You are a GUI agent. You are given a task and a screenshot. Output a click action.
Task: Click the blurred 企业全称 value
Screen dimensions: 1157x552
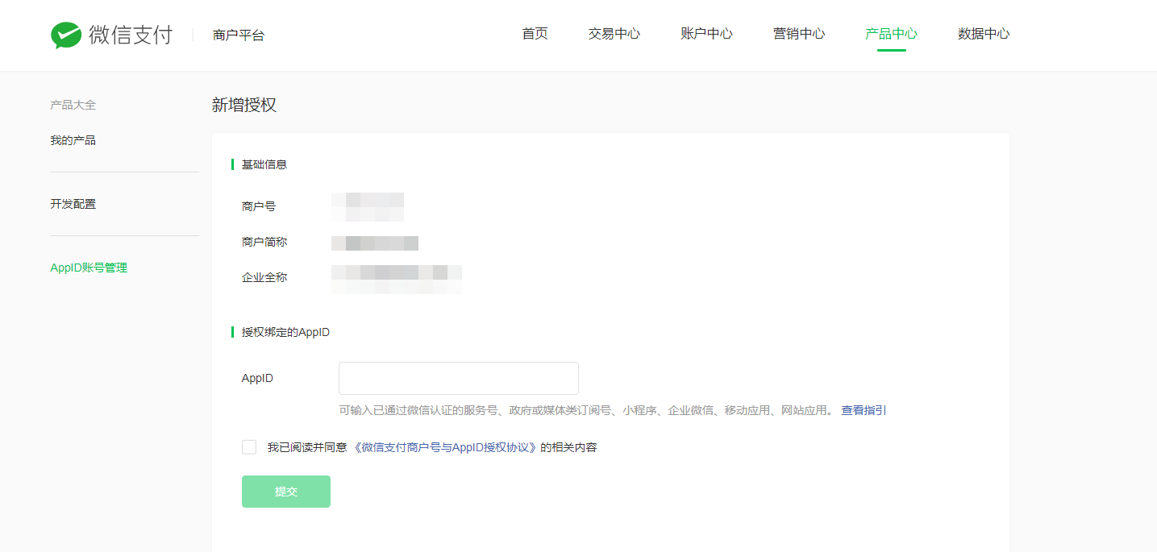397,278
